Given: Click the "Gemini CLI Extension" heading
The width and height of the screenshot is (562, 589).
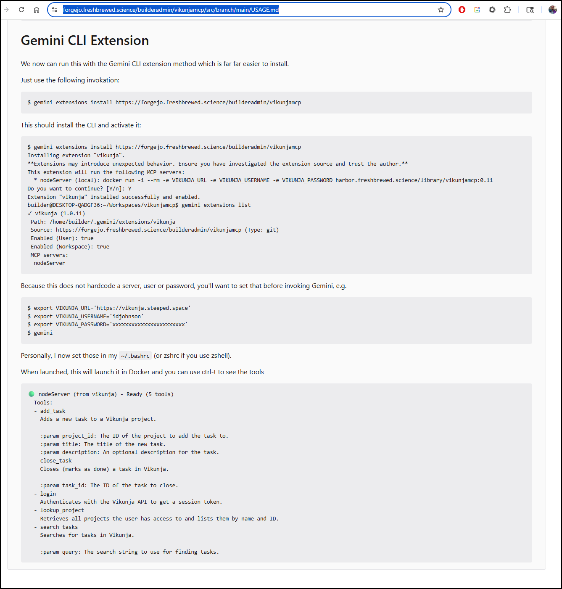Looking at the screenshot, I should 85,40.
